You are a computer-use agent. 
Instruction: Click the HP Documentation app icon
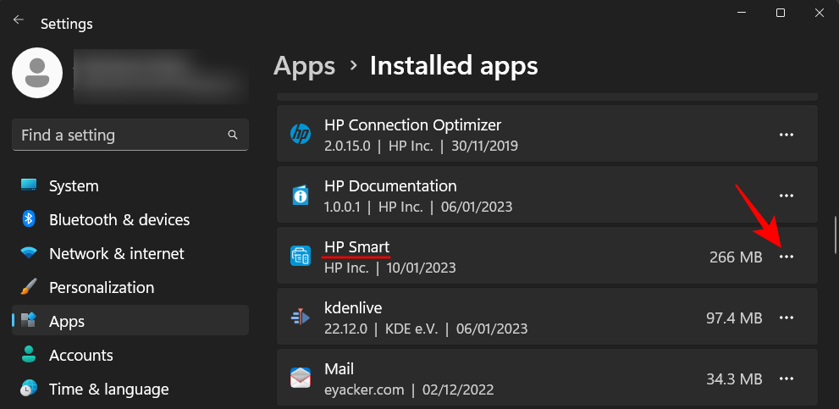click(x=301, y=196)
